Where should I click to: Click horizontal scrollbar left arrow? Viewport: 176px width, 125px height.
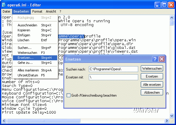pyautogui.click(x=4, y=121)
